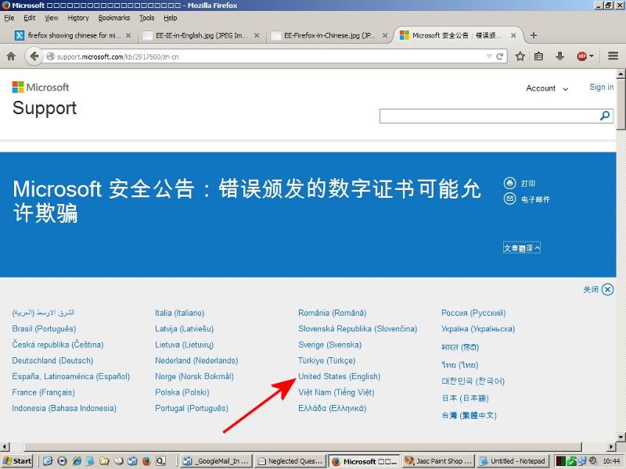Select Norge (Norsk Bokmål) language

[194, 376]
